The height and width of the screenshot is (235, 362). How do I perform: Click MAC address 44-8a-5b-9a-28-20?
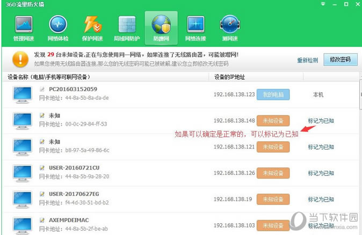coord(87,177)
